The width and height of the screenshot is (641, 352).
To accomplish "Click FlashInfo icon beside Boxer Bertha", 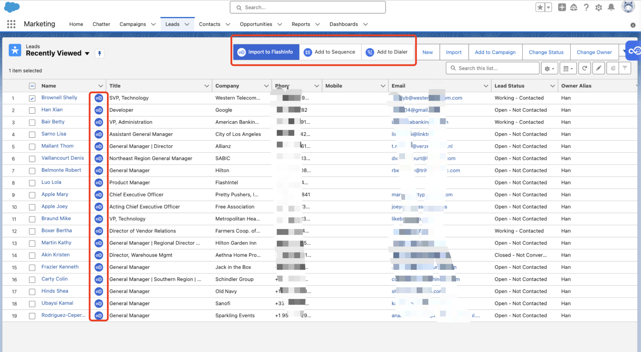I will pos(99,231).
